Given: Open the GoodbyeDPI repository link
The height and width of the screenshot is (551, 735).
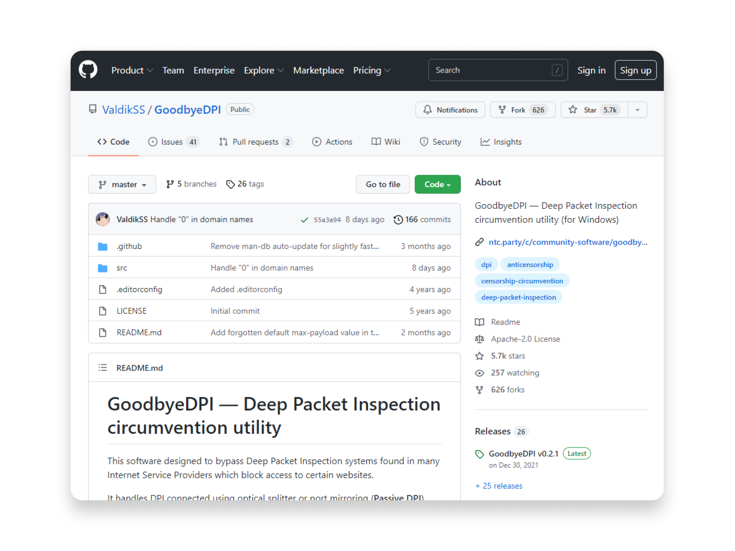Looking at the screenshot, I should 188,109.
